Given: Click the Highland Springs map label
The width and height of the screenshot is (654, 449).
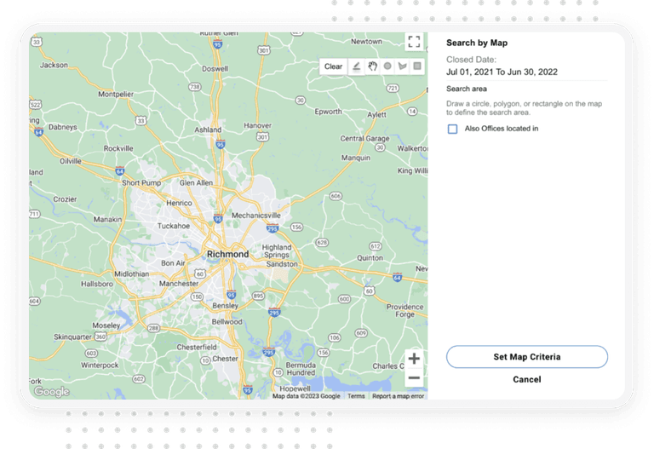Looking at the screenshot, I should [x=277, y=250].
